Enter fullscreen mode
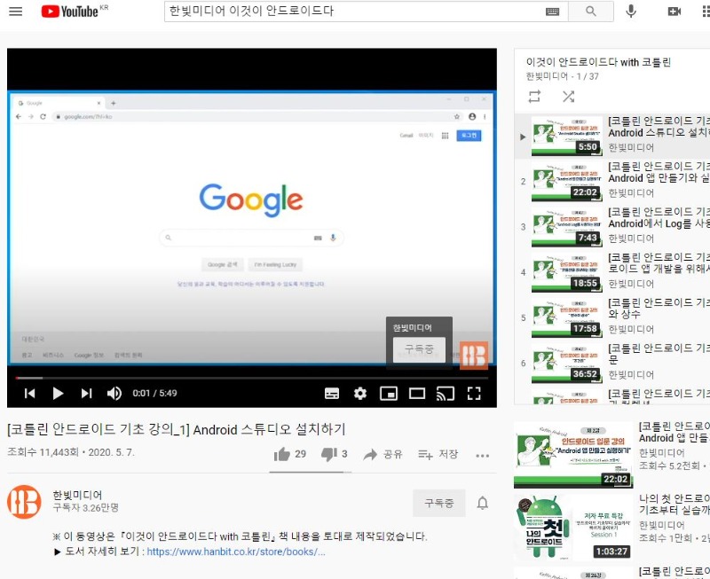This screenshot has height=579, width=710. coord(474,394)
